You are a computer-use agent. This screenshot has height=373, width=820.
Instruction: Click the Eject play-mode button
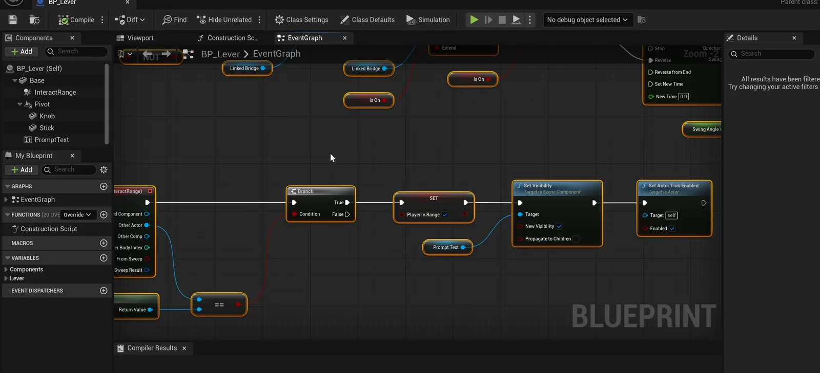pos(517,20)
